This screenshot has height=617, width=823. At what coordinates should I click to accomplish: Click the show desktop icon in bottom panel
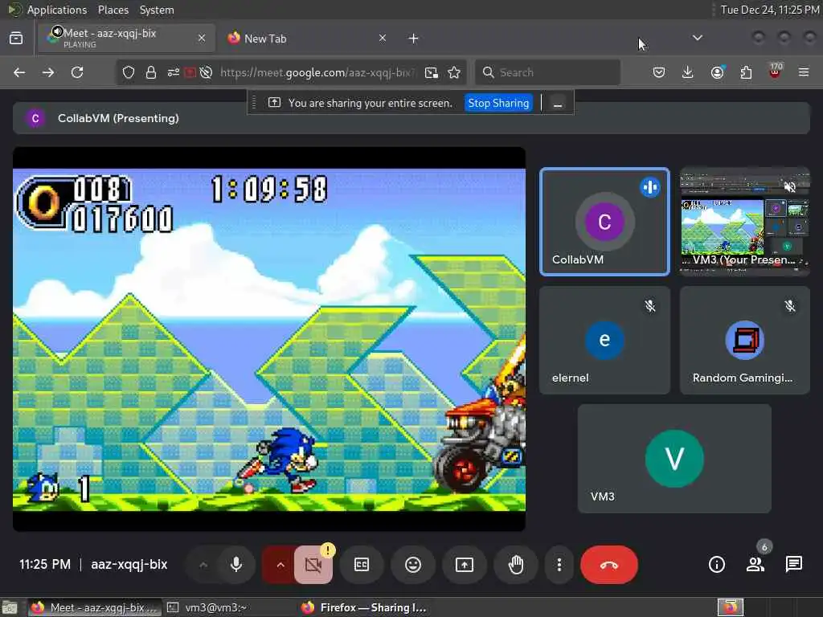pyautogui.click(x=10, y=607)
